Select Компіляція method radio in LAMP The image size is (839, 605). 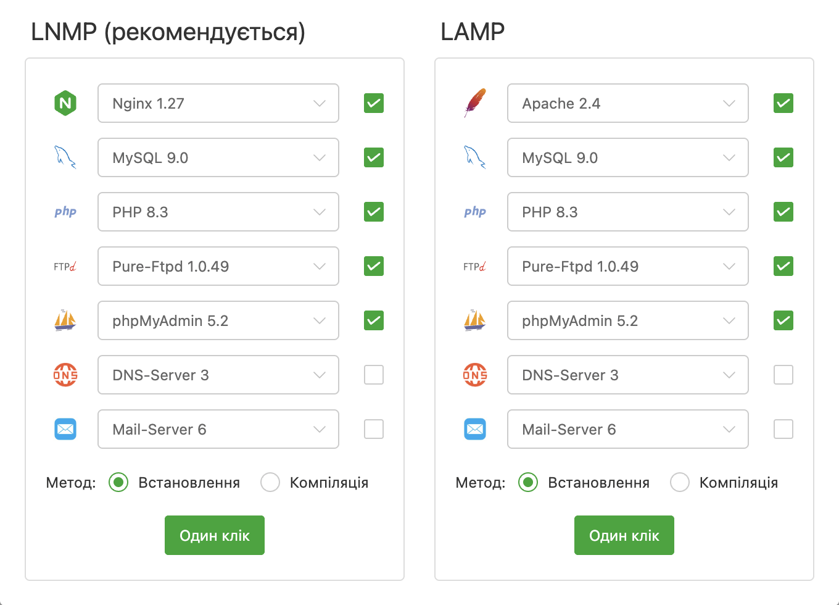pyautogui.click(x=680, y=482)
